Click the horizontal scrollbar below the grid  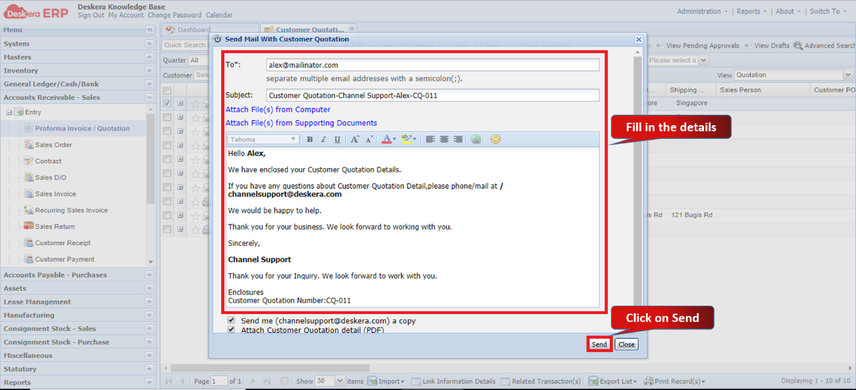tap(270, 368)
